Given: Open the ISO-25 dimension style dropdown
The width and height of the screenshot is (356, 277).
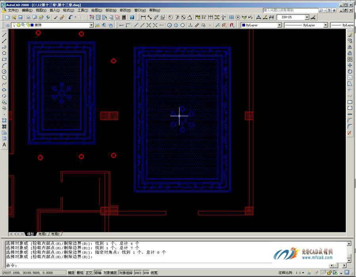Looking at the screenshot, I should click(x=307, y=17).
